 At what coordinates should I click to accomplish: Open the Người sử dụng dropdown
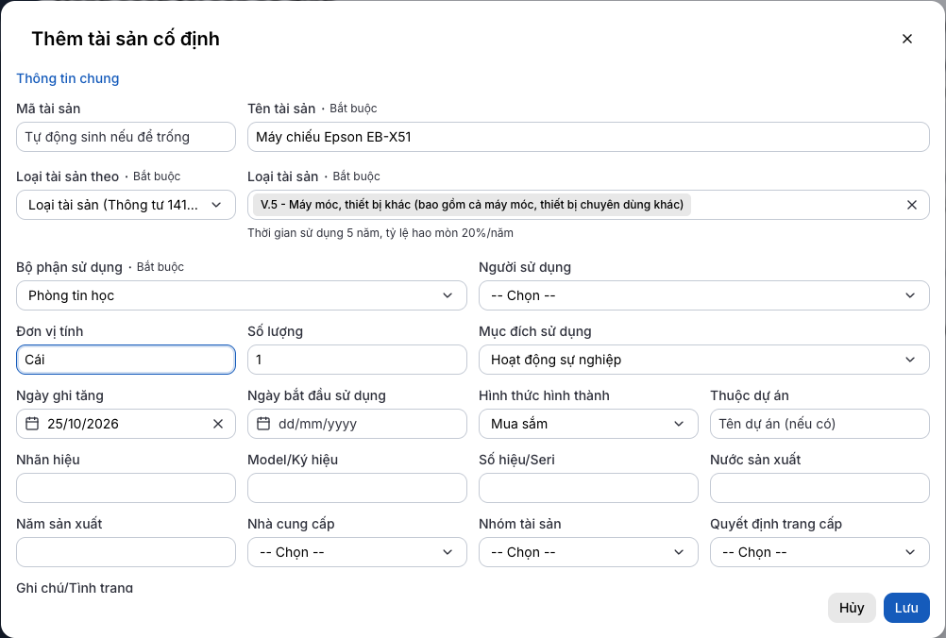point(704,295)
